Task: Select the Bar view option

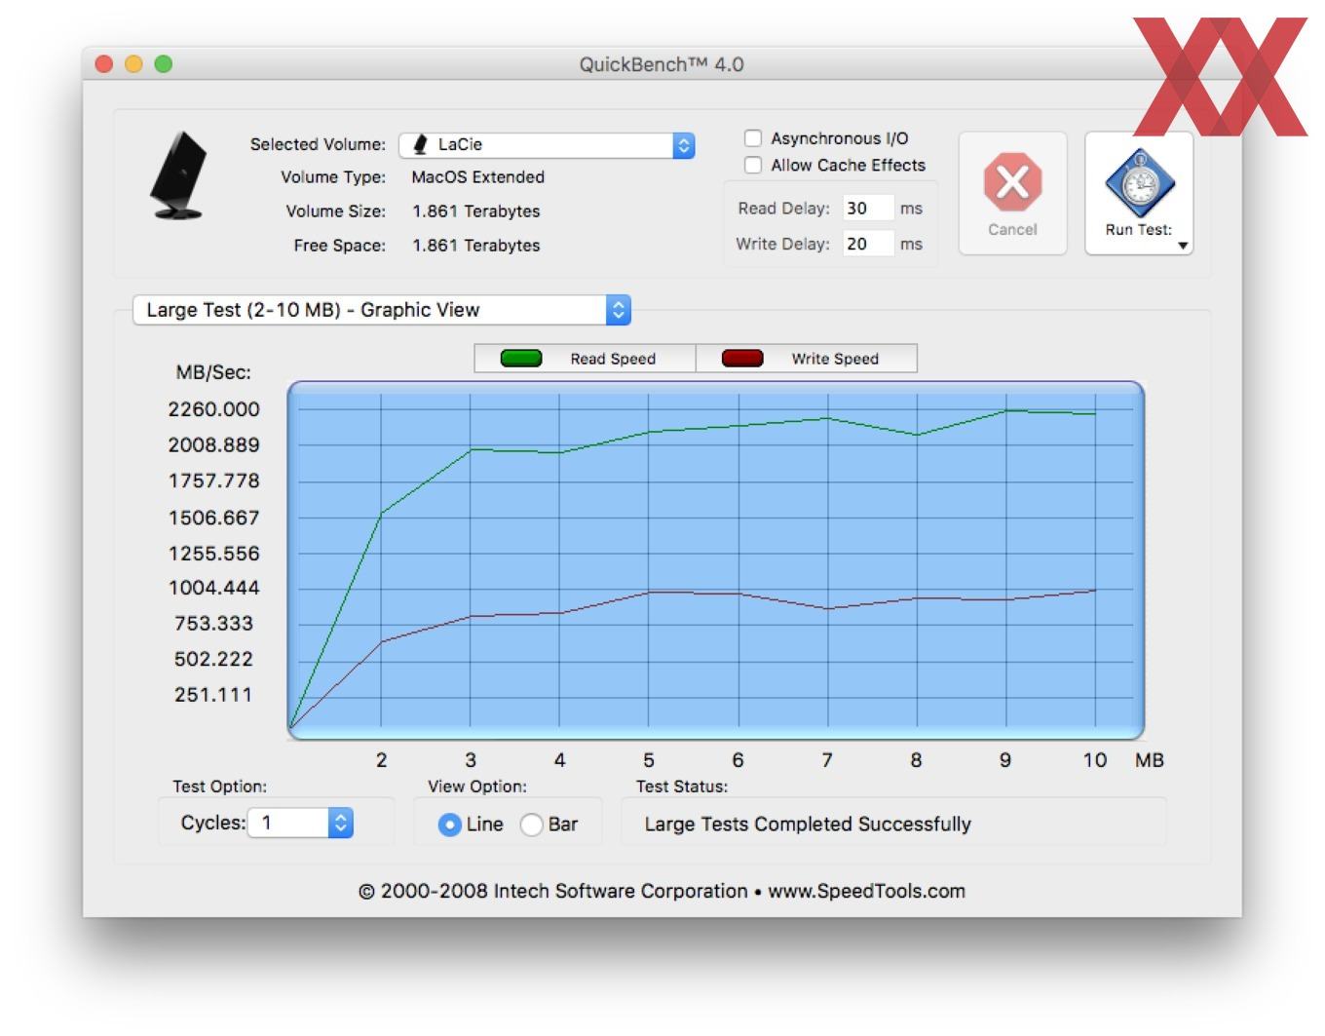Action: click(x=531, y=825)
